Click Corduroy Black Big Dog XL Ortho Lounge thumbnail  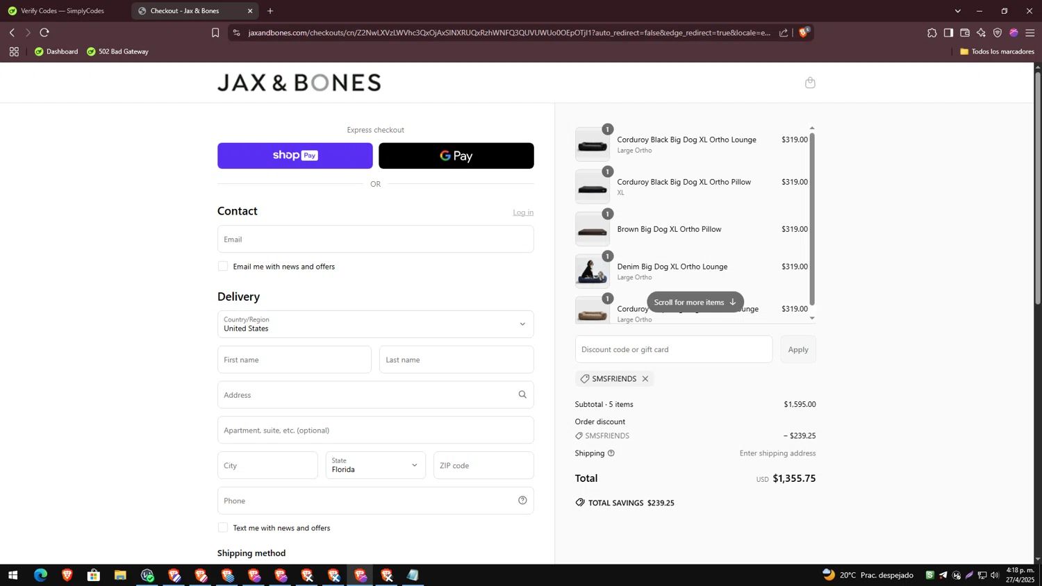[593, 144]
